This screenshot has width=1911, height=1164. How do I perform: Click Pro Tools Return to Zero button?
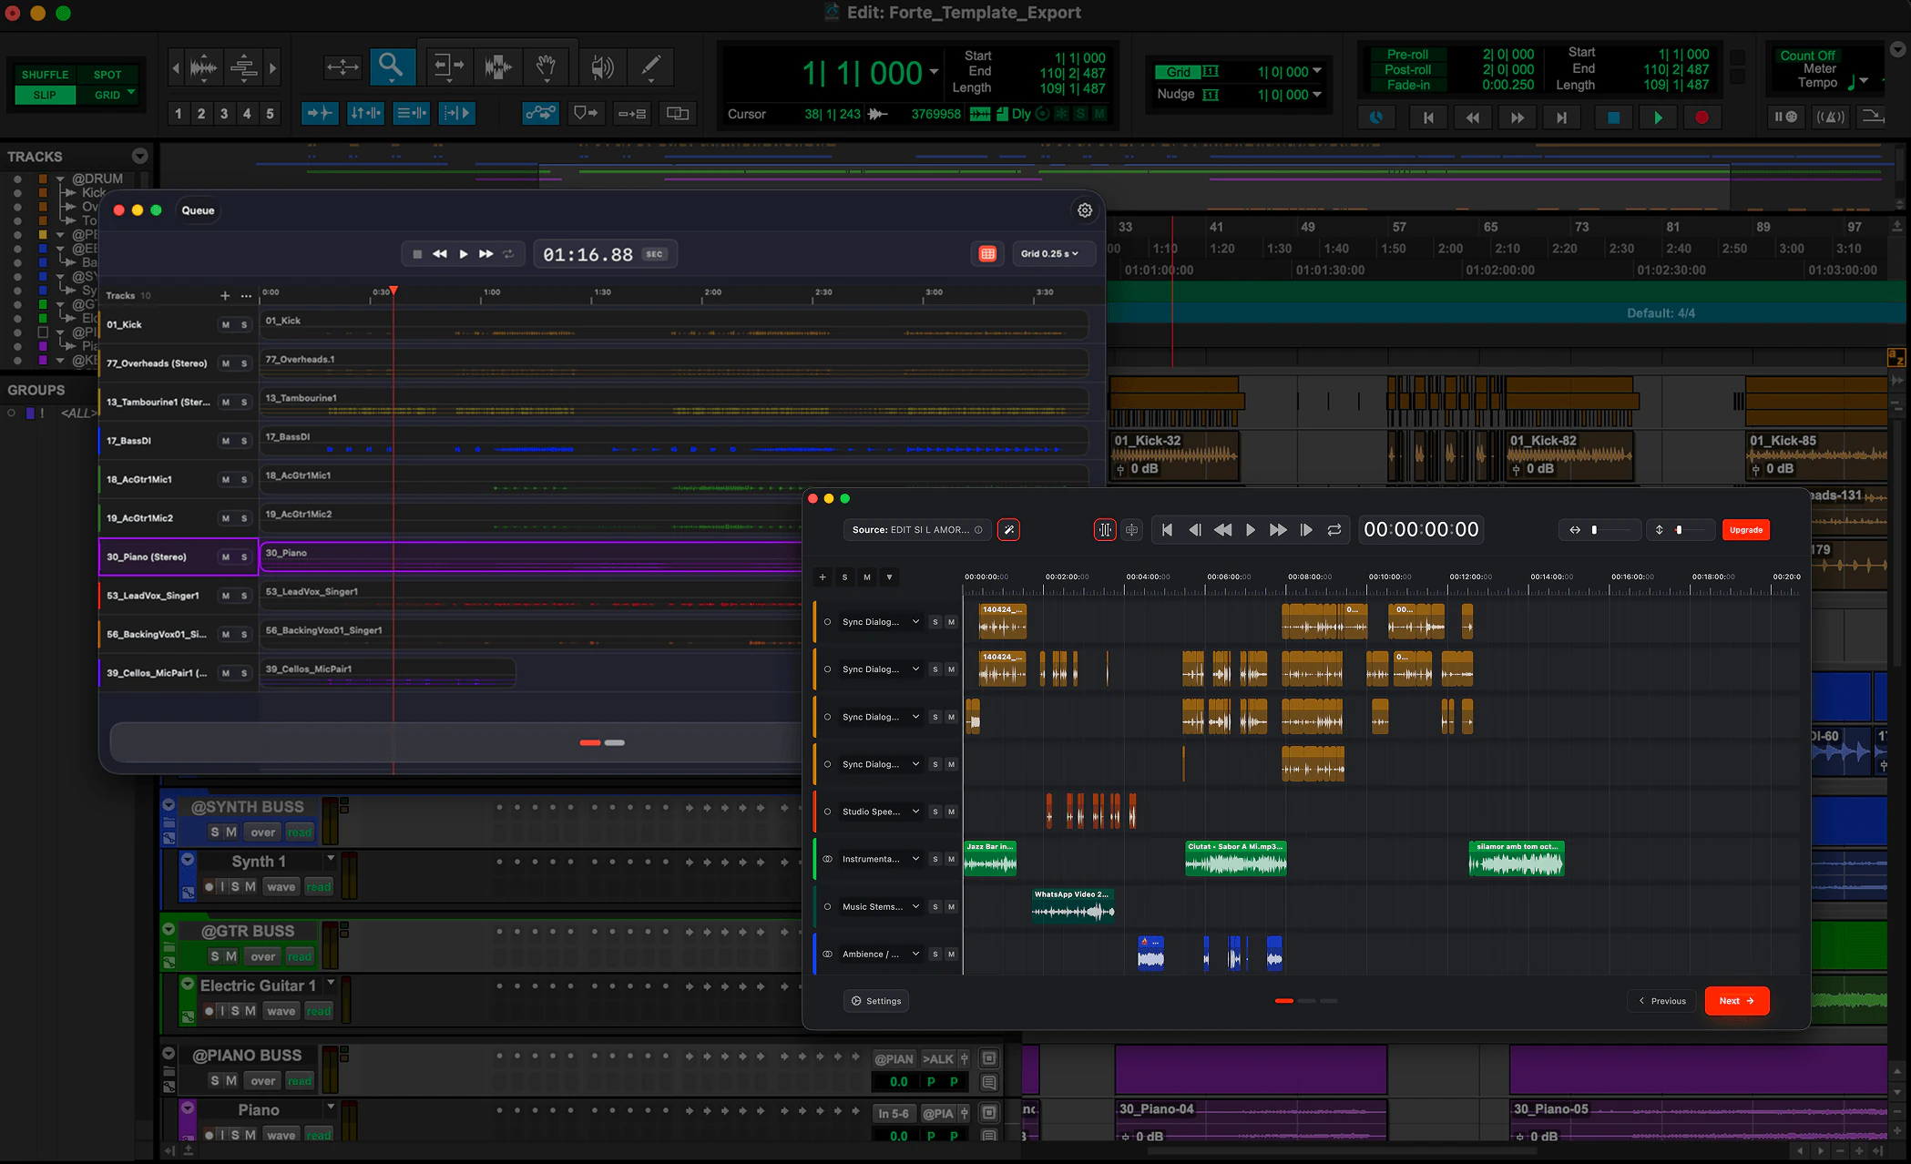pyautogui.click(x=1428, y=117)
